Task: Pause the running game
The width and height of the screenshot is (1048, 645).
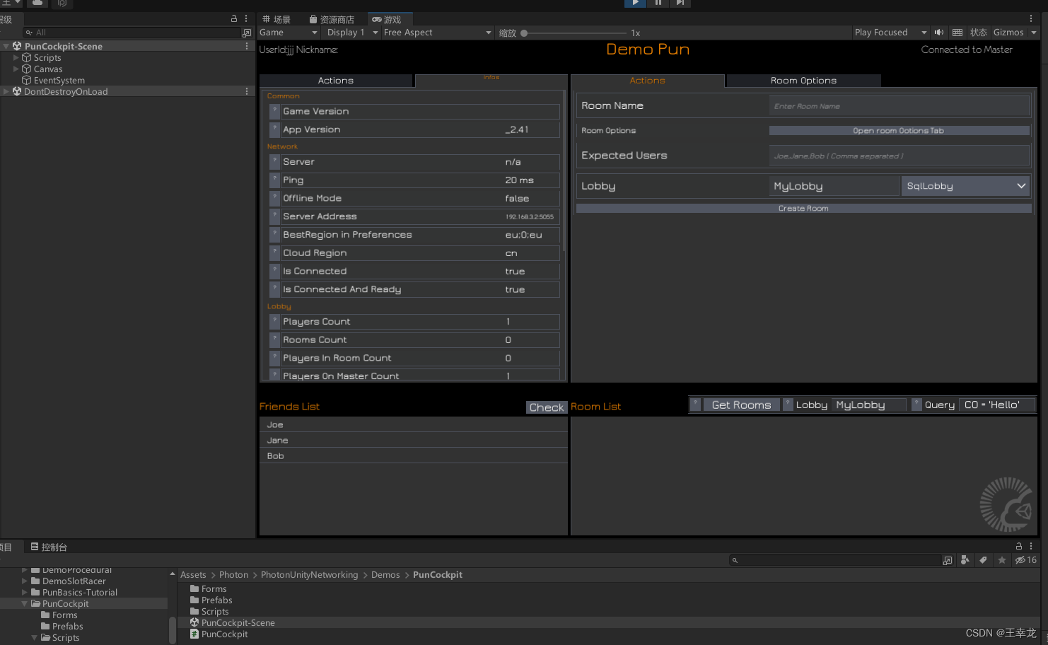Action: 658,3
